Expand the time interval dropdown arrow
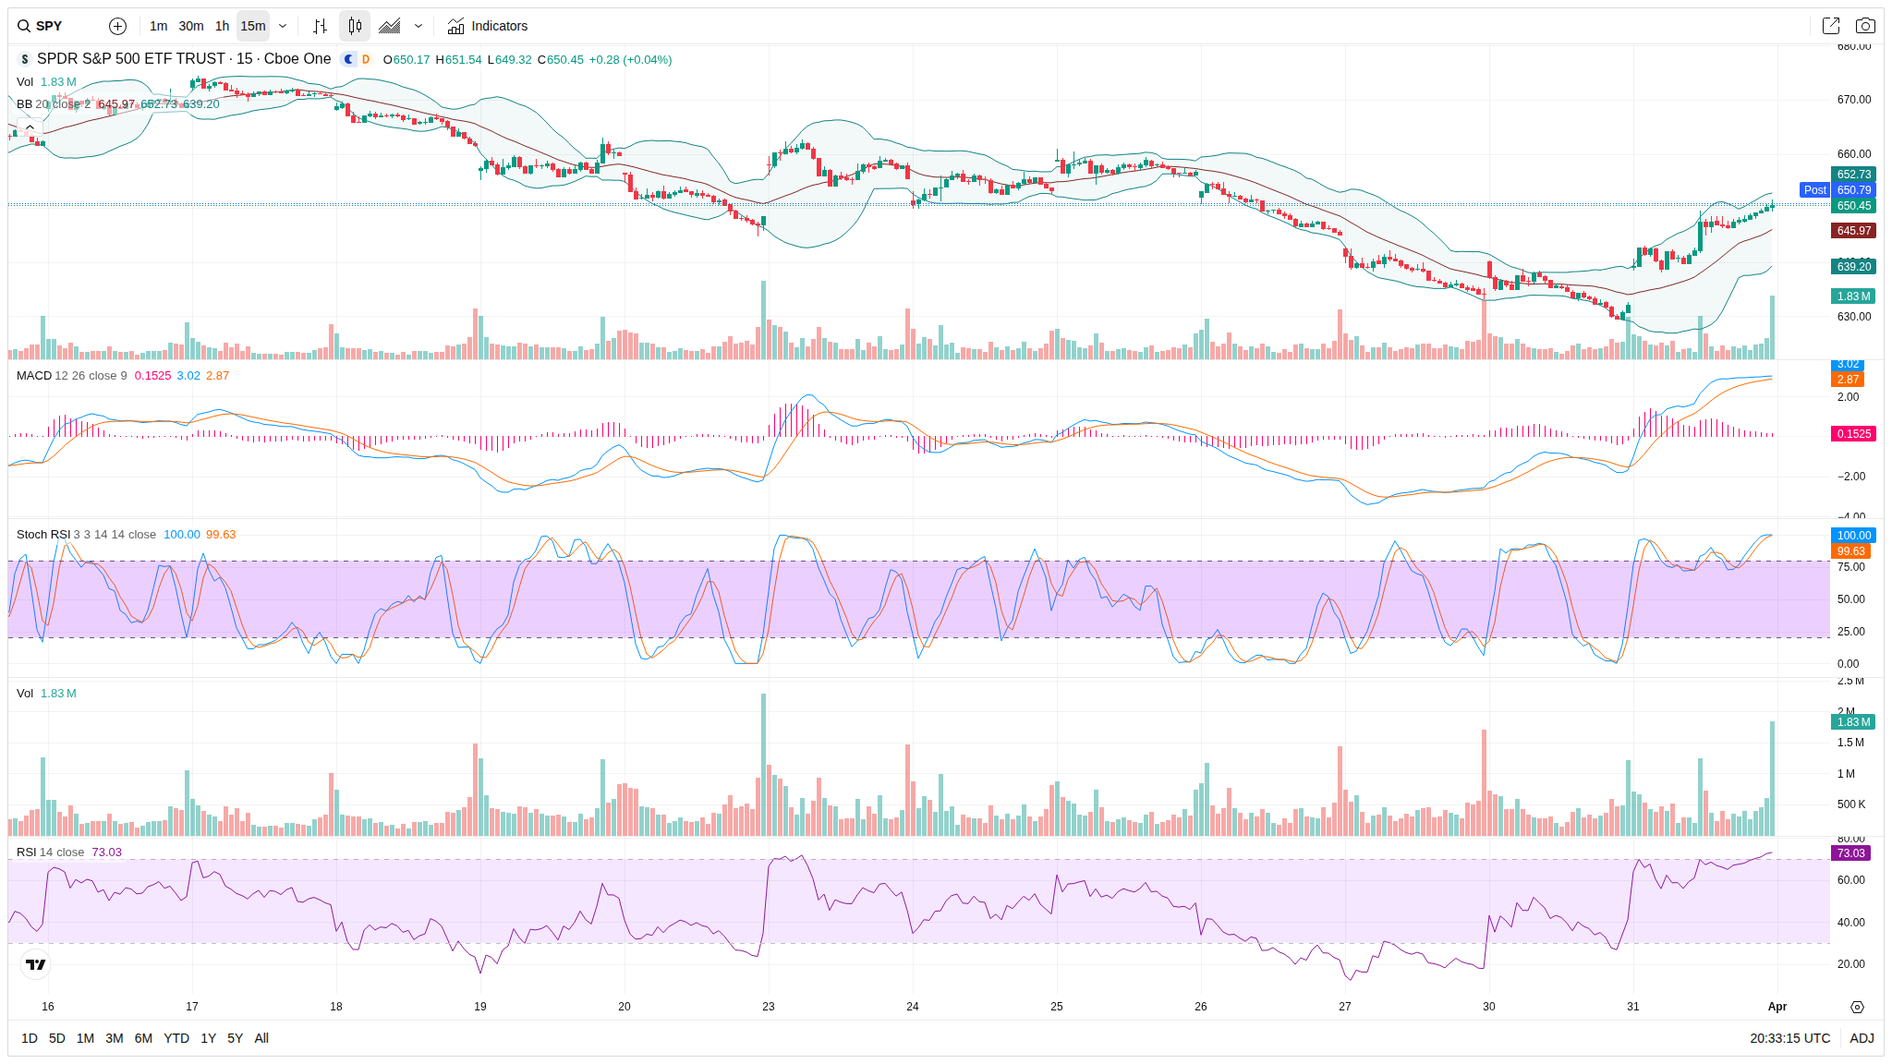 (283, 26)
